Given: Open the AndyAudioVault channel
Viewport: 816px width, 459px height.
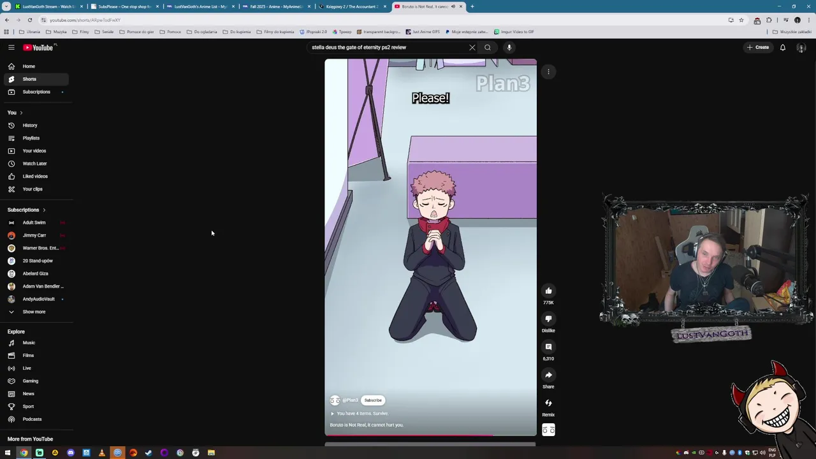Looking at the screenshot, I should click(x=36, y=299).
